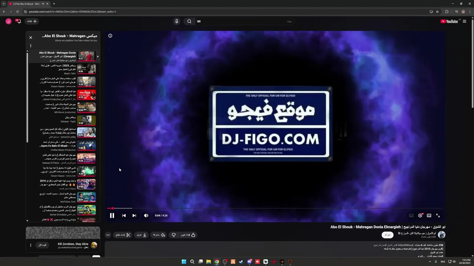Reload the browser page
The width and height of the screenshot is (474, 266).
pyautogui.click(x=17, y=11)
